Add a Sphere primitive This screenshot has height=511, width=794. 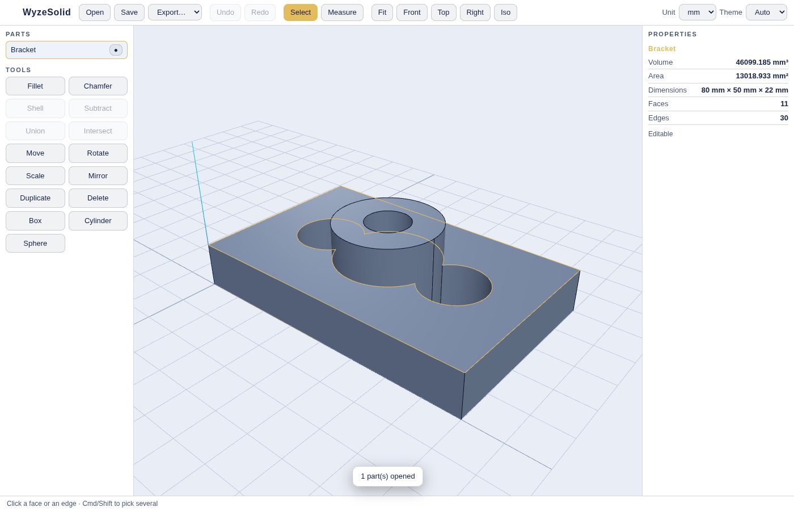pyautogui.click(x=35, y=244)
